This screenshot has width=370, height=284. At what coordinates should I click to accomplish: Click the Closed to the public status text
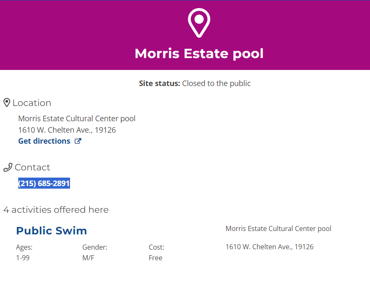(216, 84)
